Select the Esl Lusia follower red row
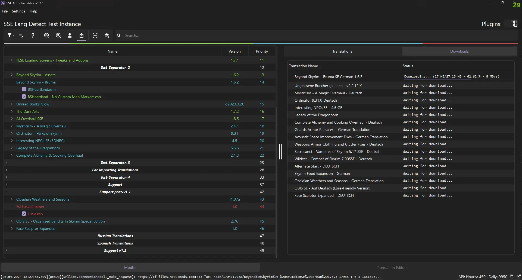The height and width of the screenshot is (280, 522). click(140, 207)
